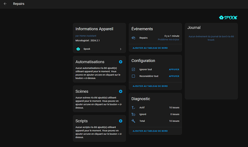This screenshot has height=147, width=248.
Task: Click the Ignoré wrench-clock icon
Action: coord(133,114)
